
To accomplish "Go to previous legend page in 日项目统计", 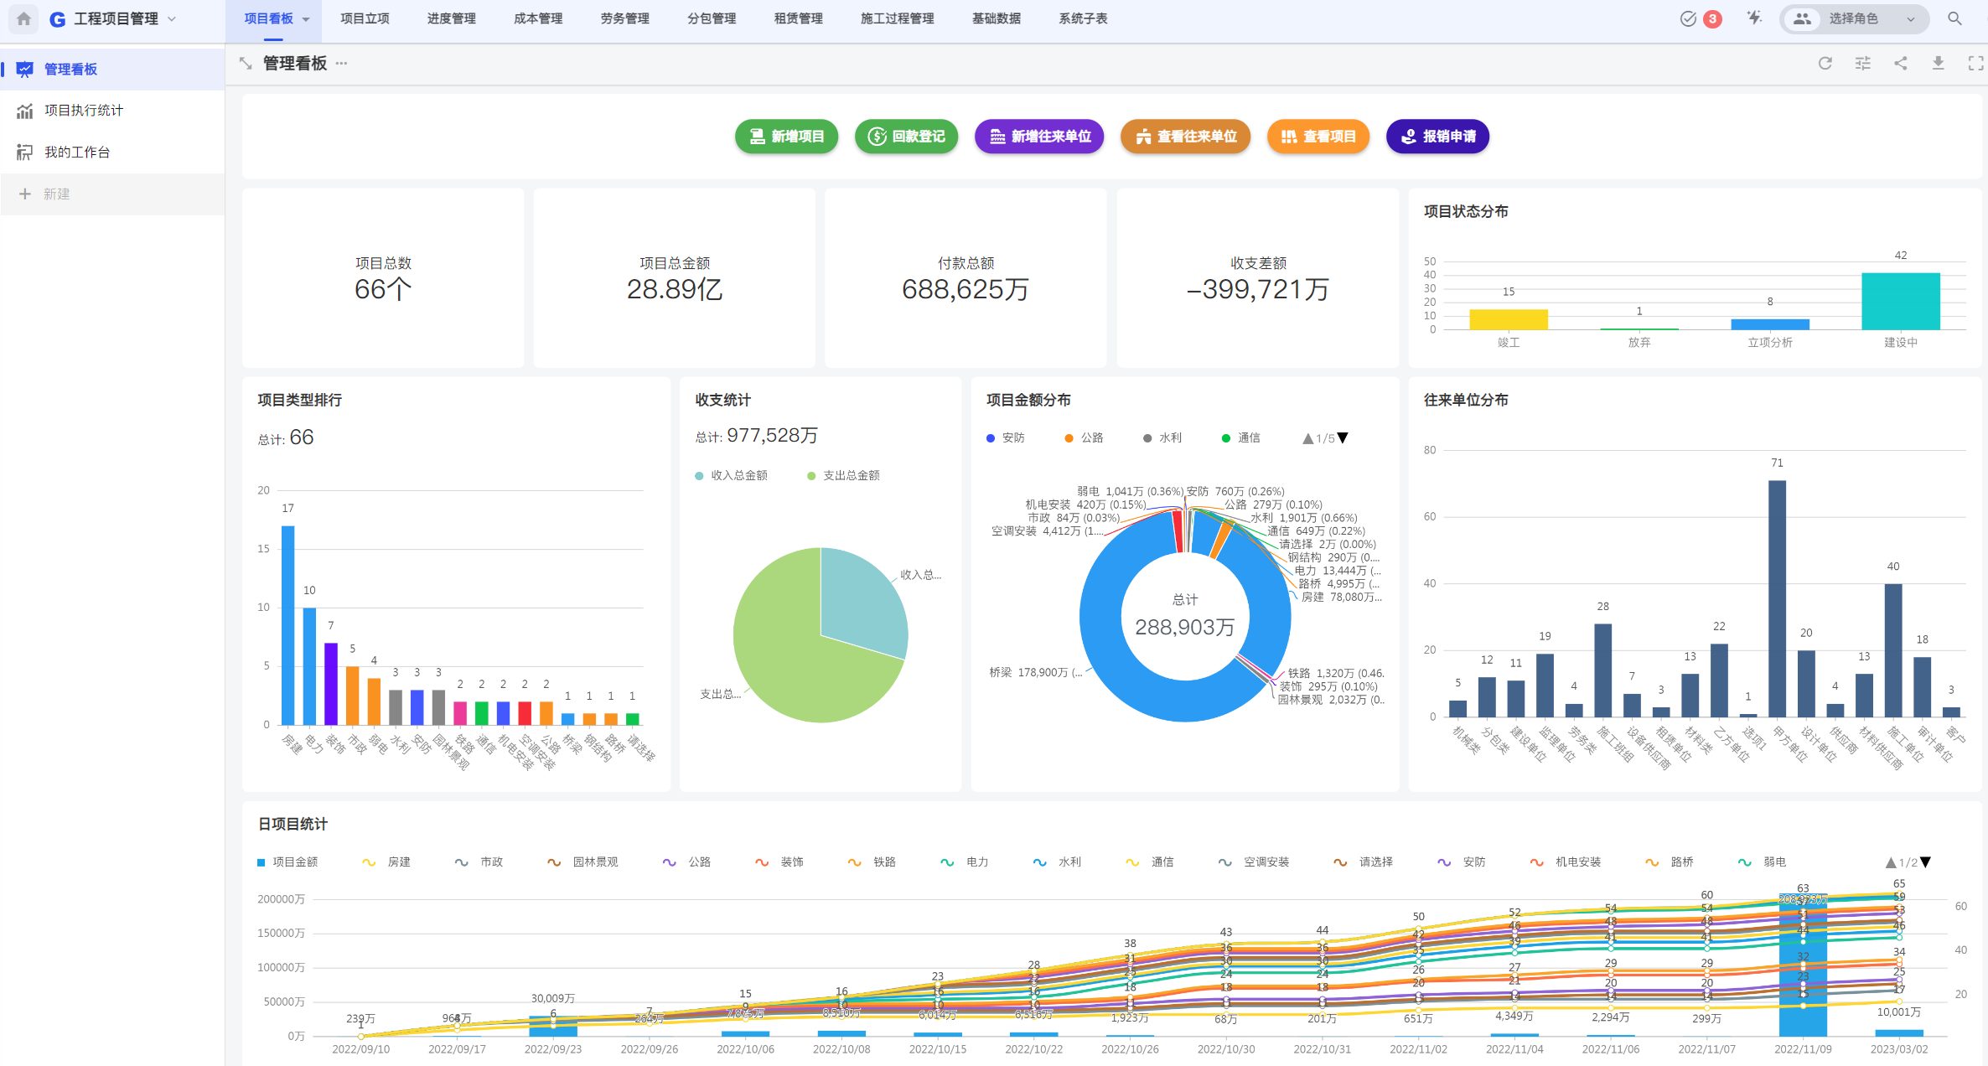I will click(x=1891, y=862).
